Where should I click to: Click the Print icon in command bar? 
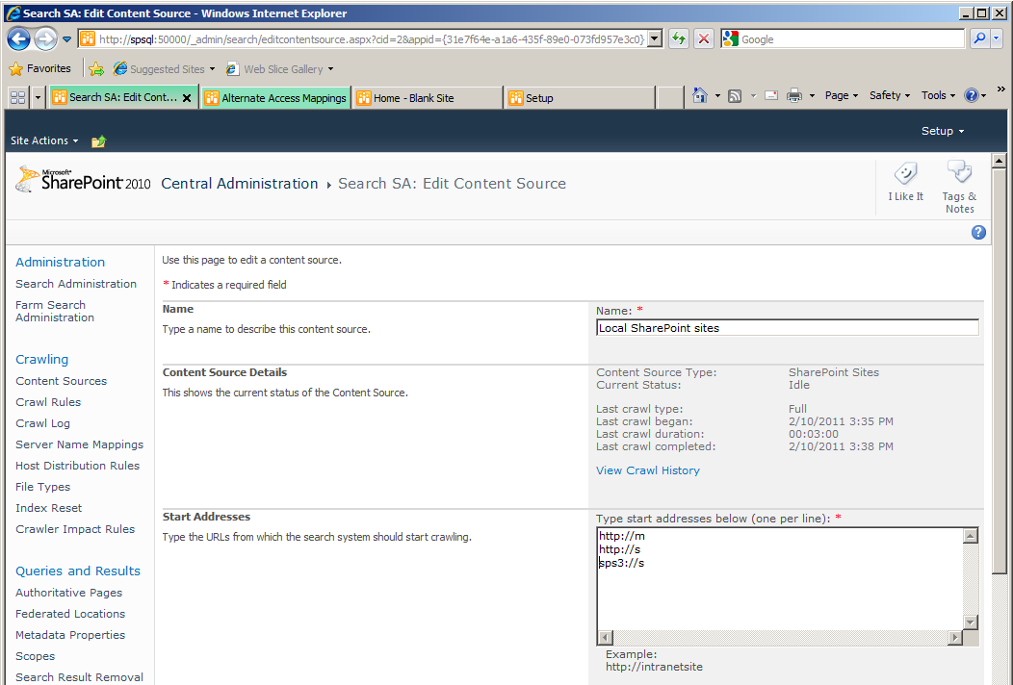794,95
